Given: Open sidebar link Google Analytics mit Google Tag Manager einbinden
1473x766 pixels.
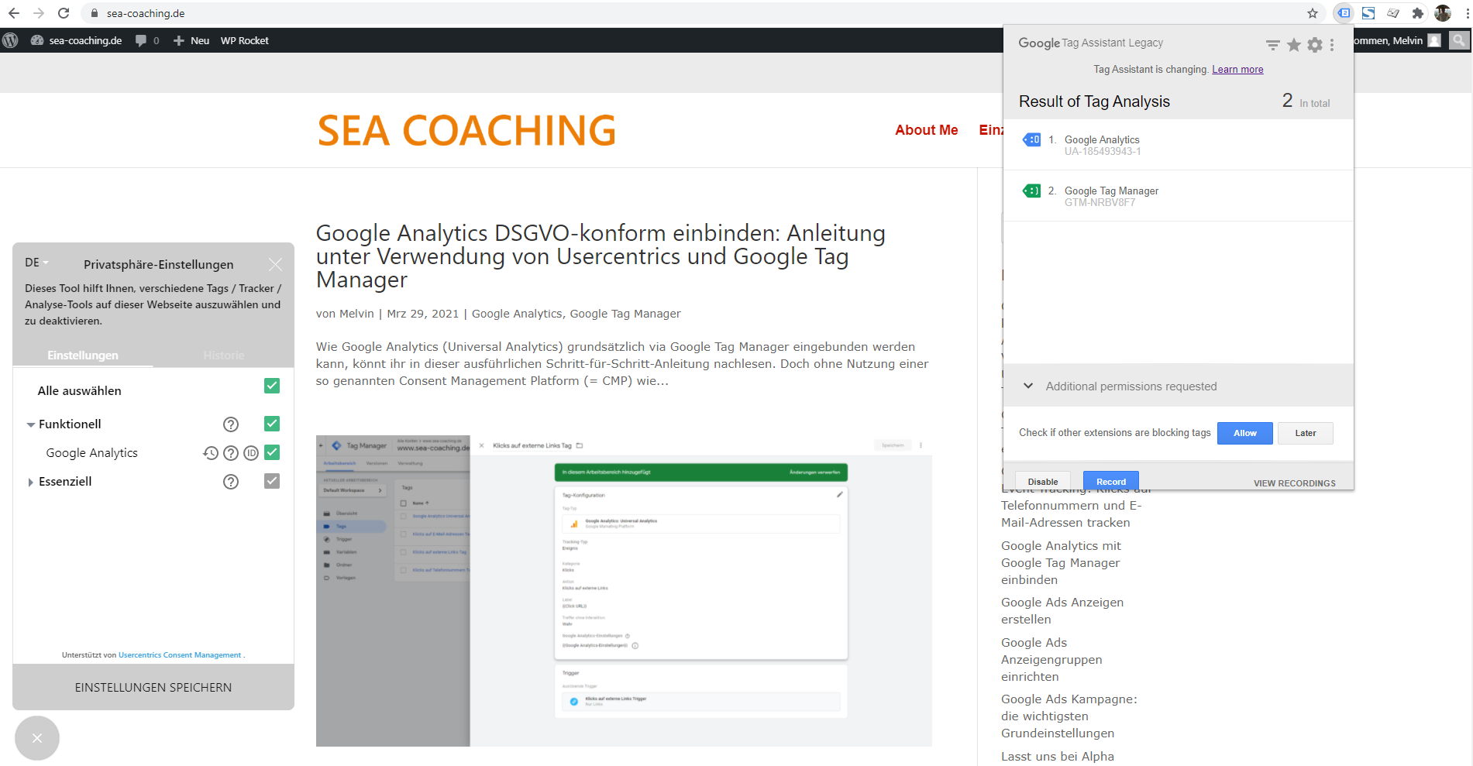Looking at the screenshot, I should pos(1061,563).
